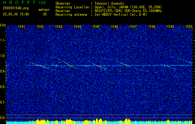
Task: Click the echo streak between 1546 and 1547
Action: coord(126,65)
